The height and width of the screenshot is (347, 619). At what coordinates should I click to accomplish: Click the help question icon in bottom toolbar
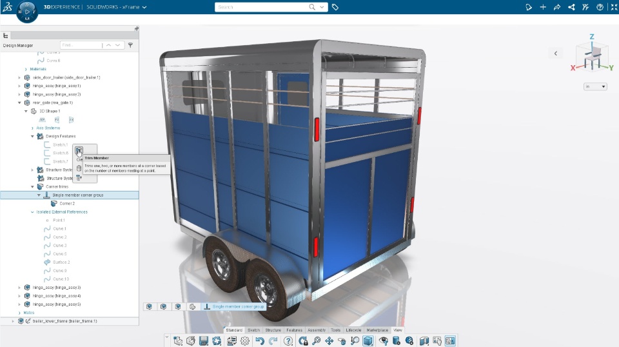pos(288,341)
